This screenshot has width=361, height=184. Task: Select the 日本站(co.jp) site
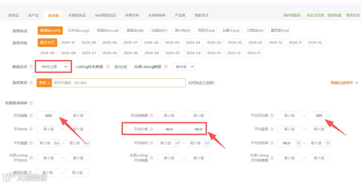pos(79,30)
